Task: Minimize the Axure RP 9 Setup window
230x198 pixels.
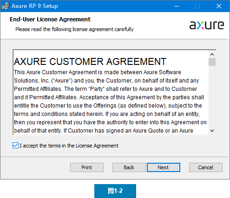Action: (x=177, y=6)
